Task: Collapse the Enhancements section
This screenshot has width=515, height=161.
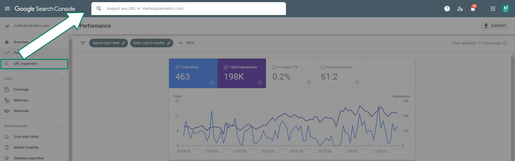Action: pyautogui.click(x=61, y=126)
